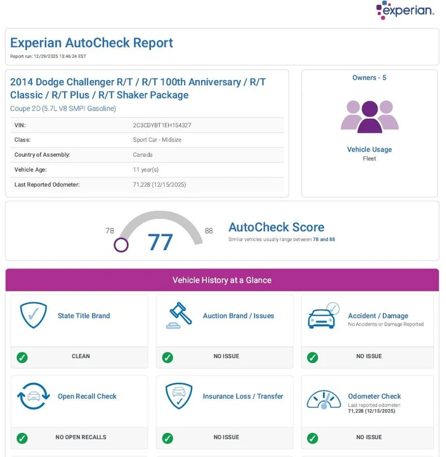Click the AutoCheck Score heading

[x=277, y=227]
